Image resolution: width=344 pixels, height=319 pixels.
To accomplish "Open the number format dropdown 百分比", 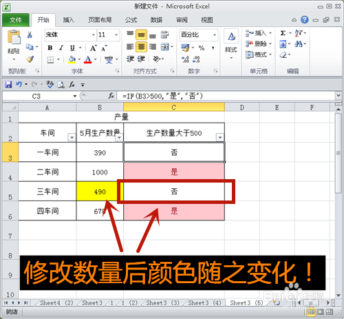I will click(215, 35).
